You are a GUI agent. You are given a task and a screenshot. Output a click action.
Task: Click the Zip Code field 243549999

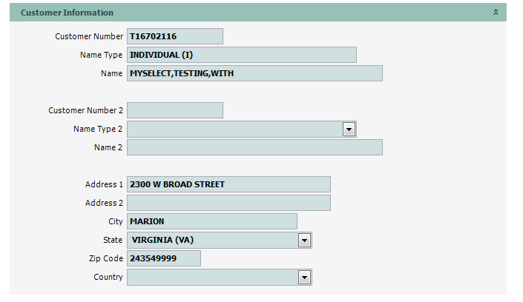tap(163, 258)
